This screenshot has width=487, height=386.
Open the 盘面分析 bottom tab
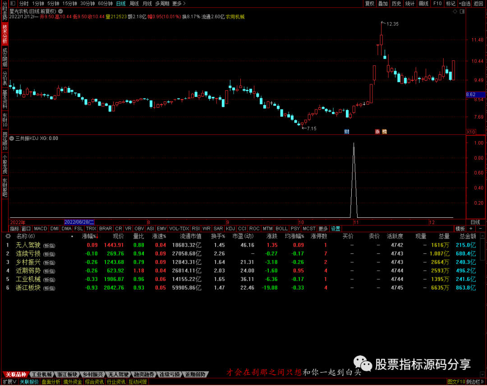[51, 381]
